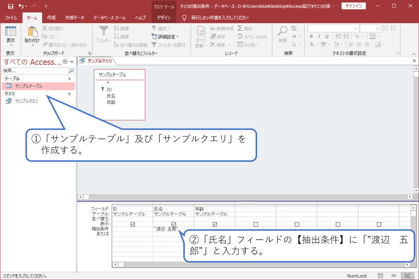Screen dimensions: 419x280
Task: Switch to 作成 ribbon tab
Action: pyautogui.click(x=51, y=18)
